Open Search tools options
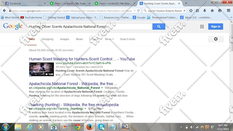 127,39
